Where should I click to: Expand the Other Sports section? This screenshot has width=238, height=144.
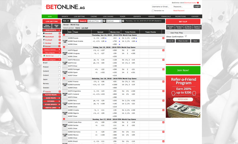tap(52, 105)
